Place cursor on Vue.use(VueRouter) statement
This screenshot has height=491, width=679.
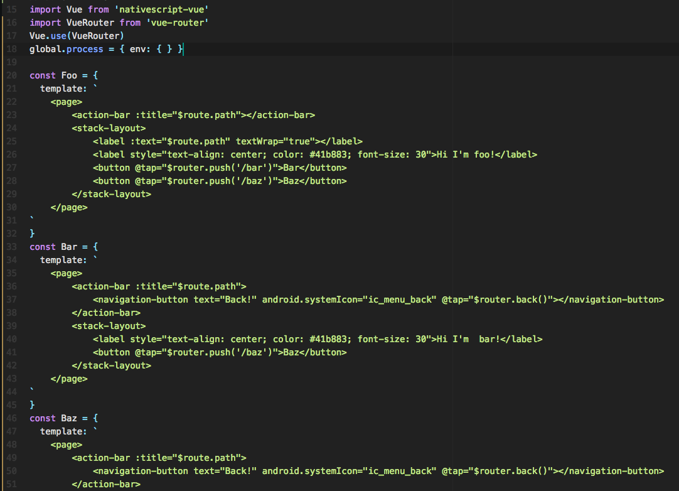77,36
